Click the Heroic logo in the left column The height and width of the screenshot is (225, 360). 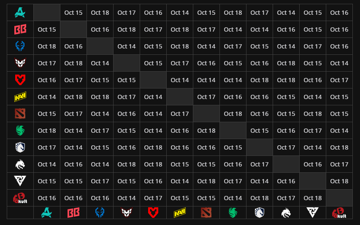[20, 63]
